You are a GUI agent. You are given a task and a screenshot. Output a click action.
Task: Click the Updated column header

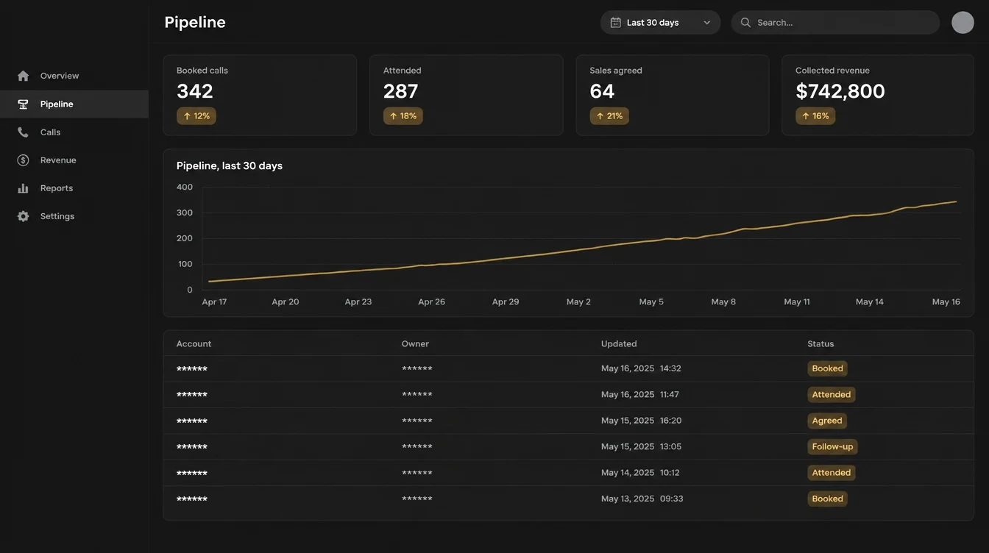619,344
